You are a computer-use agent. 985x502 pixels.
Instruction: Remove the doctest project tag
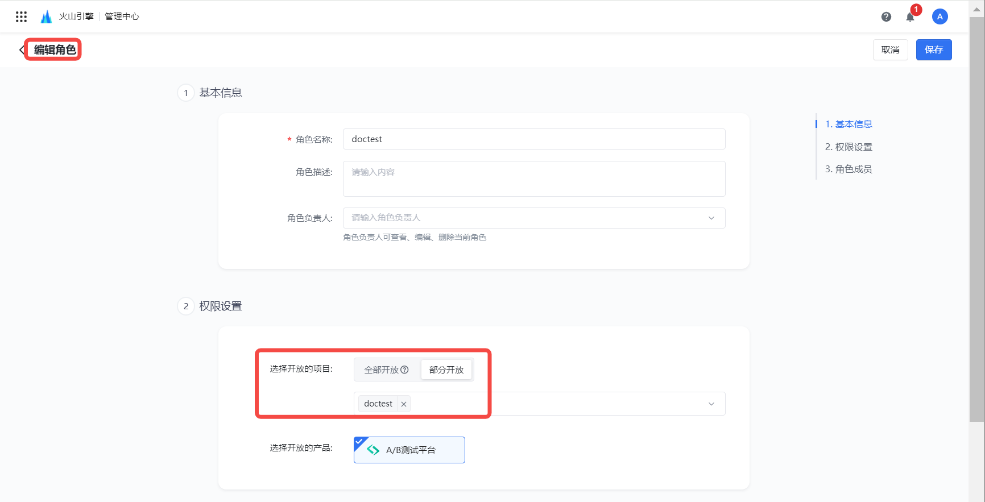(404, 404)
